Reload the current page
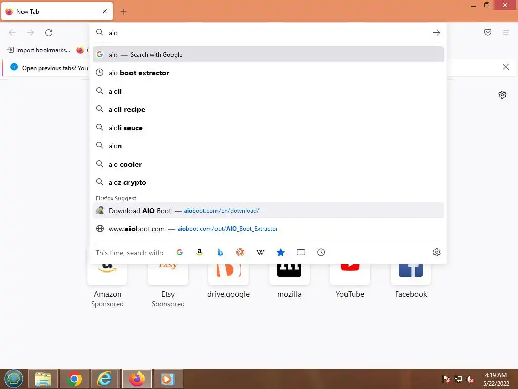 [49, 33]
